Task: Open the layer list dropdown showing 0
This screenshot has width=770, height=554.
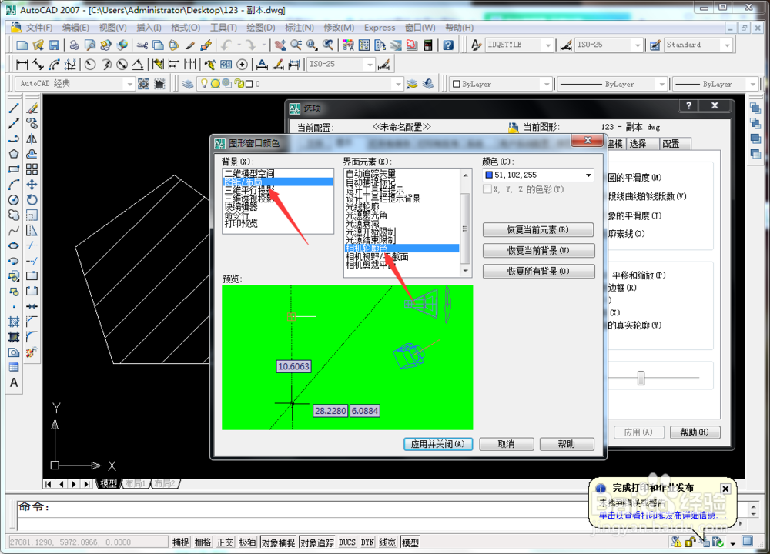Action: (300, 84)
